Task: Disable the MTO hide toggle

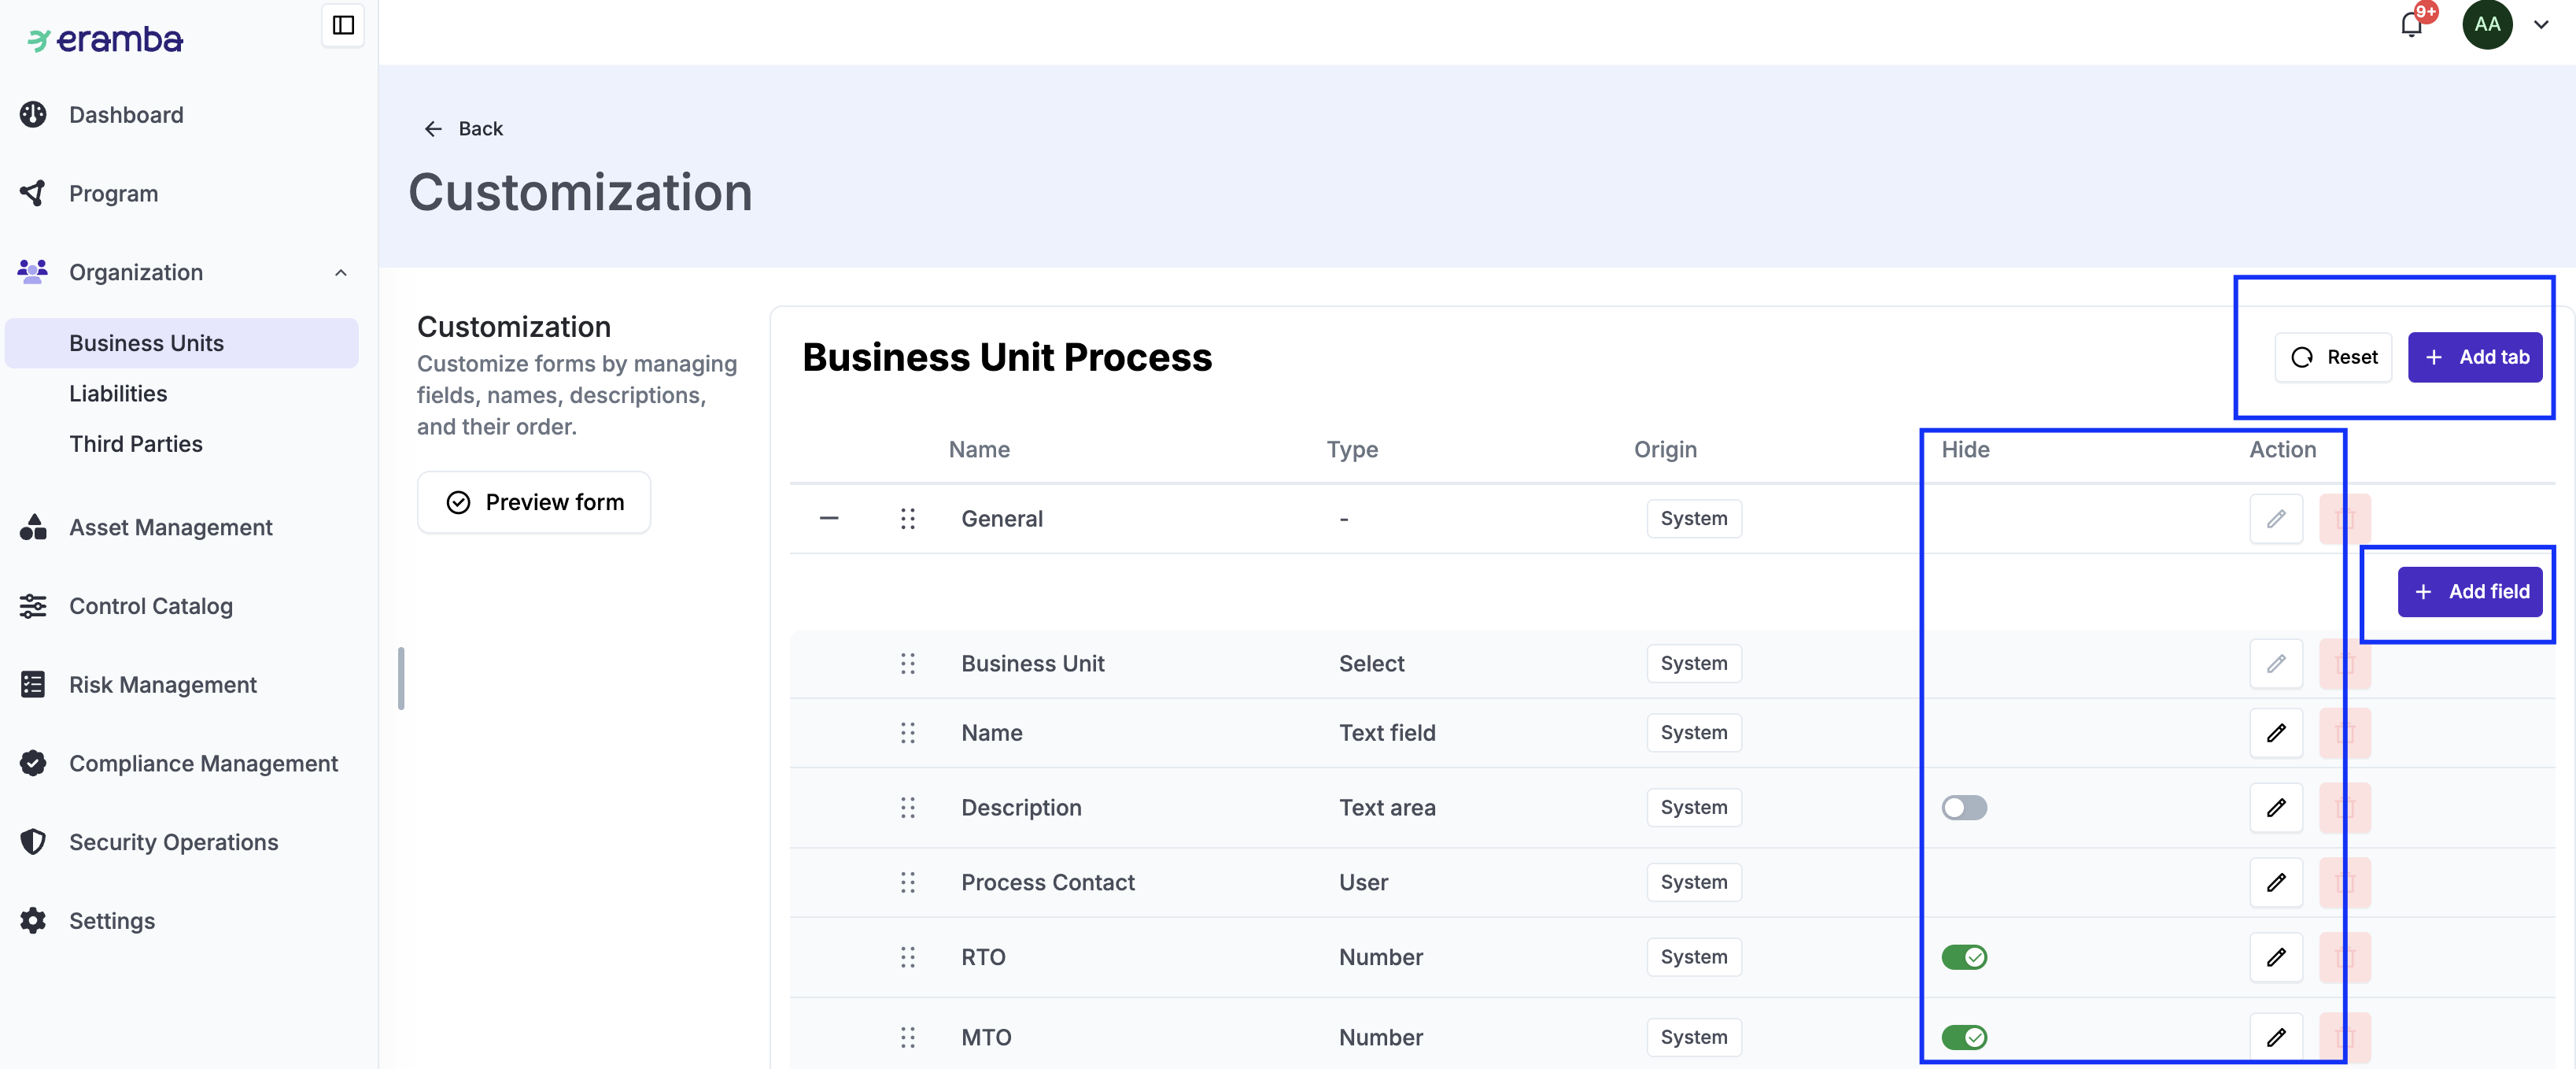Action: tap(1963, 1037)
